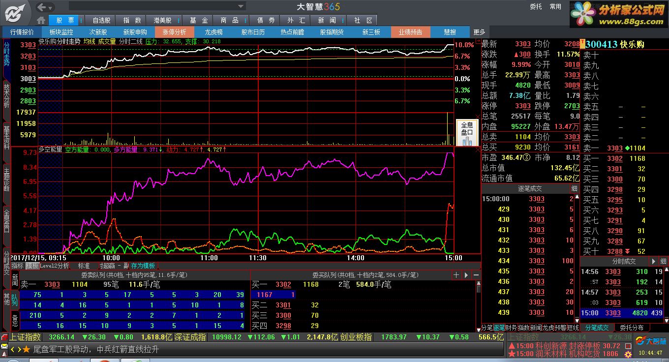Switch to 逐笔 tab under trades list

(x=499, y=328)
